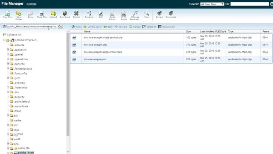This screenshot has height=154, width=273.
Task: Sort by Perms column header
Action: click(x=266, y=31)
